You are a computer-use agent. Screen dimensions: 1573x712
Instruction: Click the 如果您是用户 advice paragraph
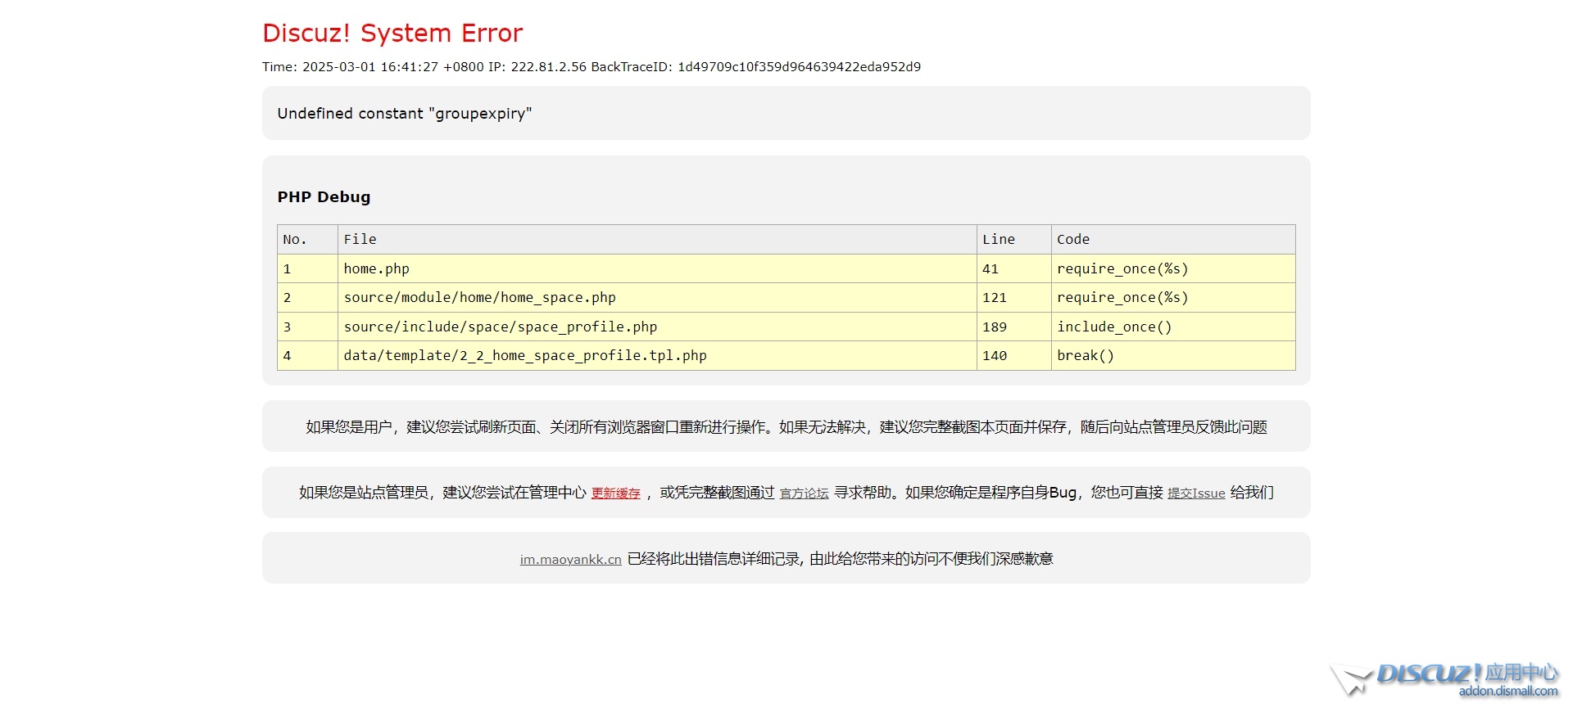(x=786, y=426)
